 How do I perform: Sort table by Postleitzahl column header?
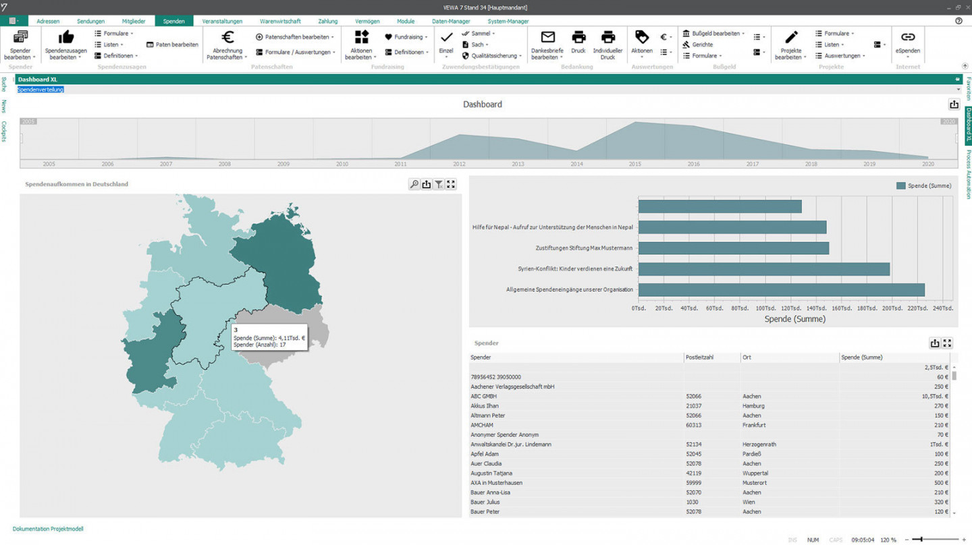(x=712, y=357)
